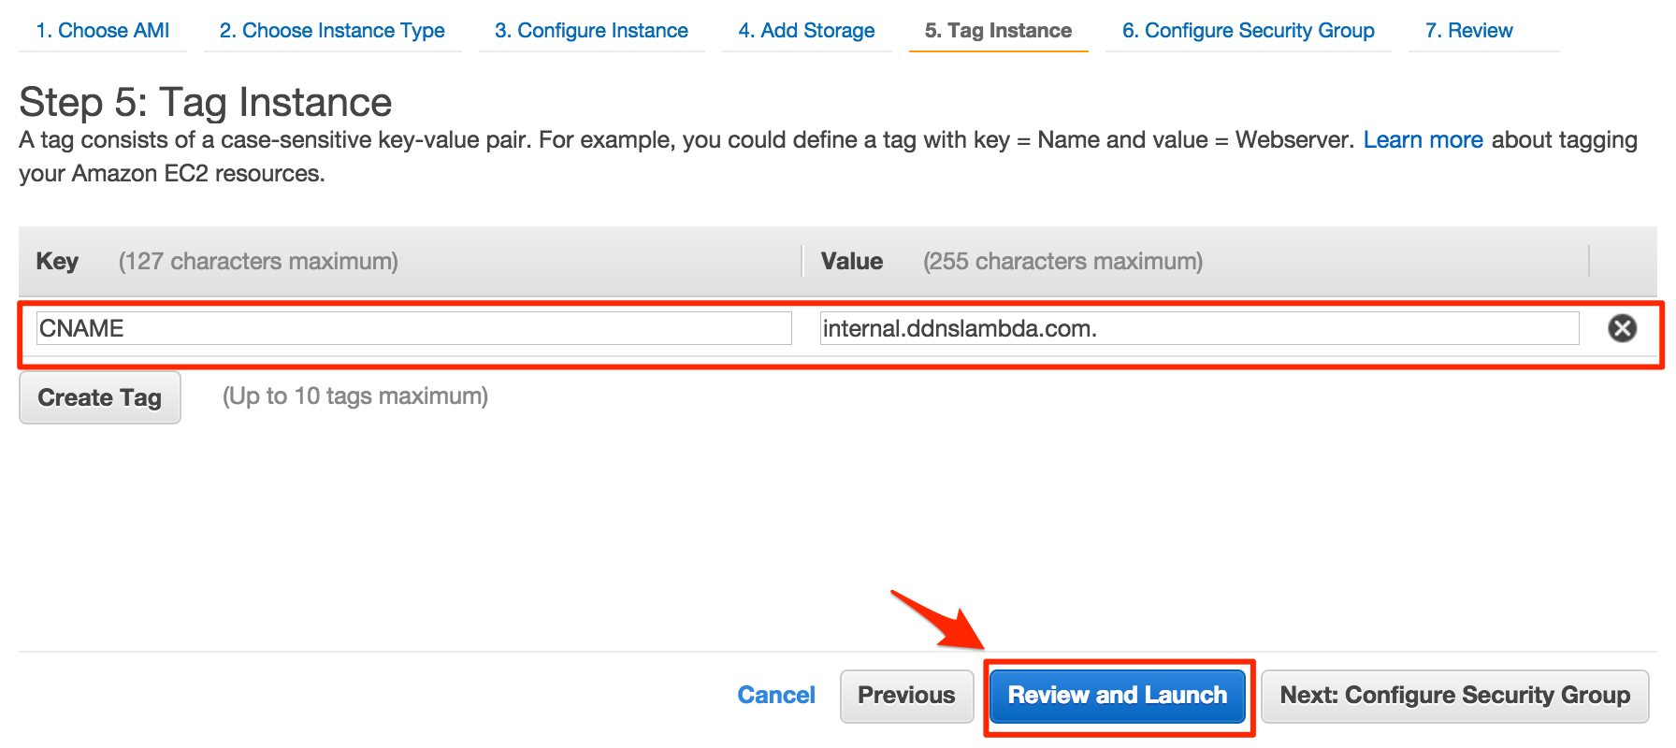The height and width of the screenshot is (748, 1676).
Task: Click the Value column header
Action: coord(852,261)
